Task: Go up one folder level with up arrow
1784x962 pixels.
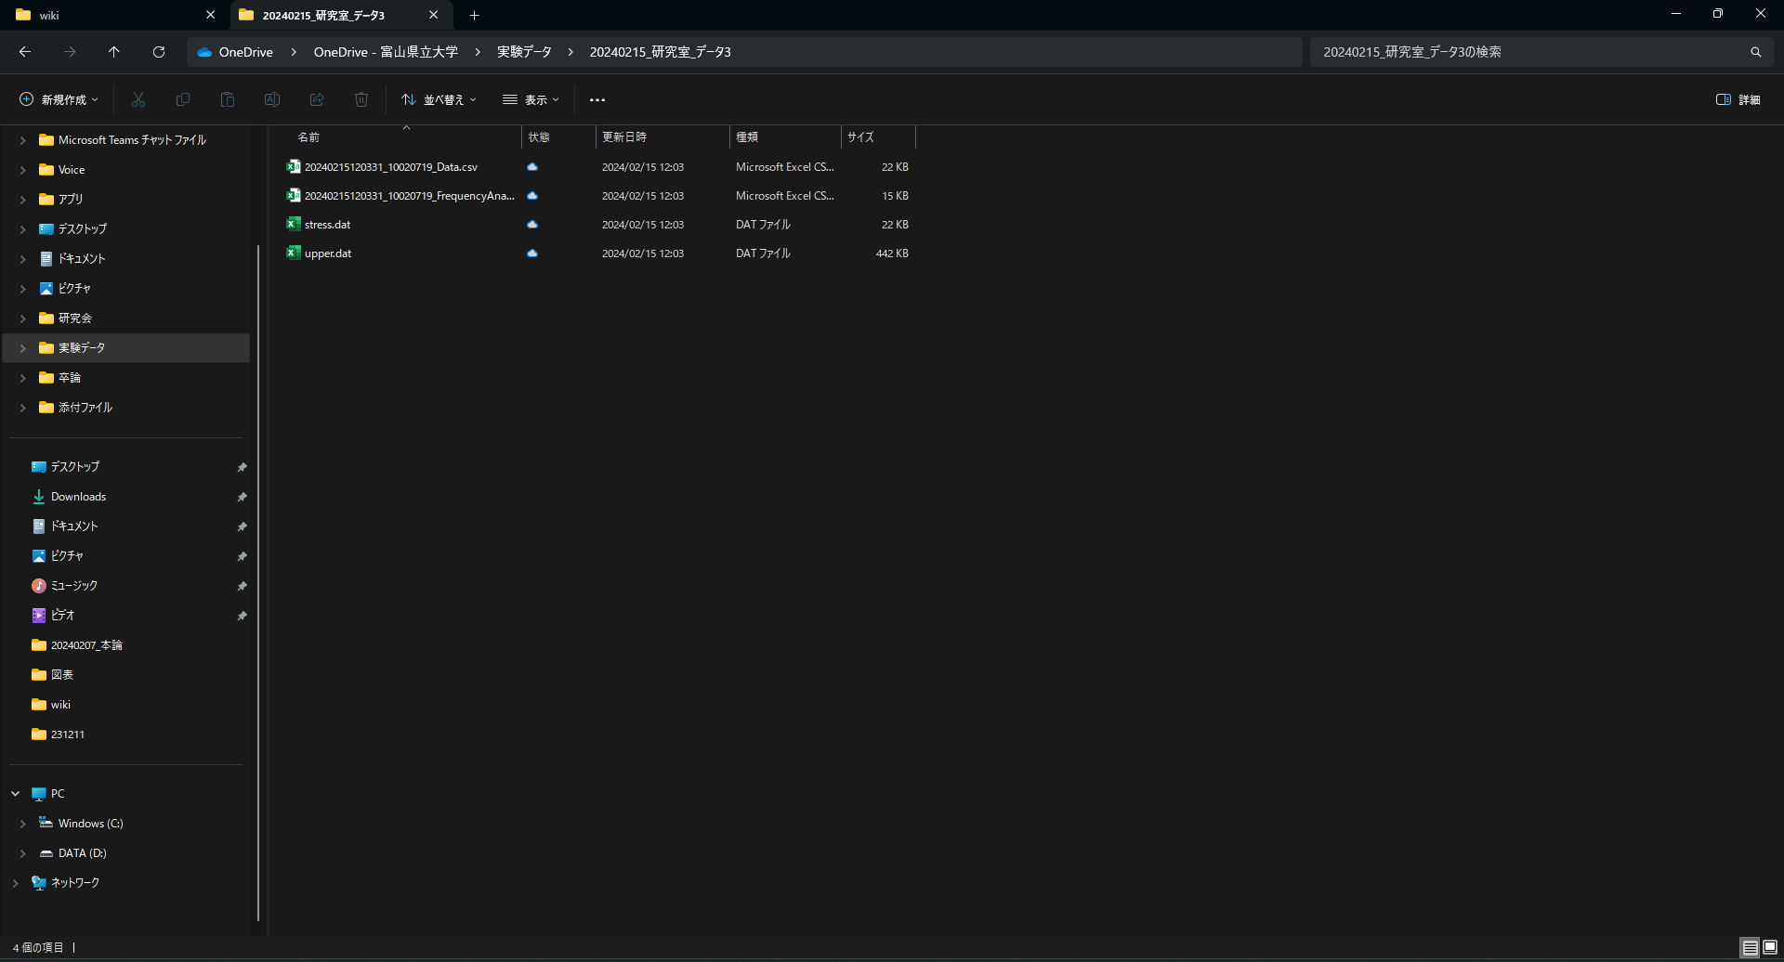Action: coord(114,52)
